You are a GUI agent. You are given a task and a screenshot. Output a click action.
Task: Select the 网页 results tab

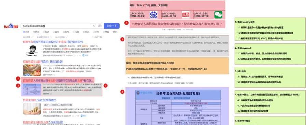point(36,32)
